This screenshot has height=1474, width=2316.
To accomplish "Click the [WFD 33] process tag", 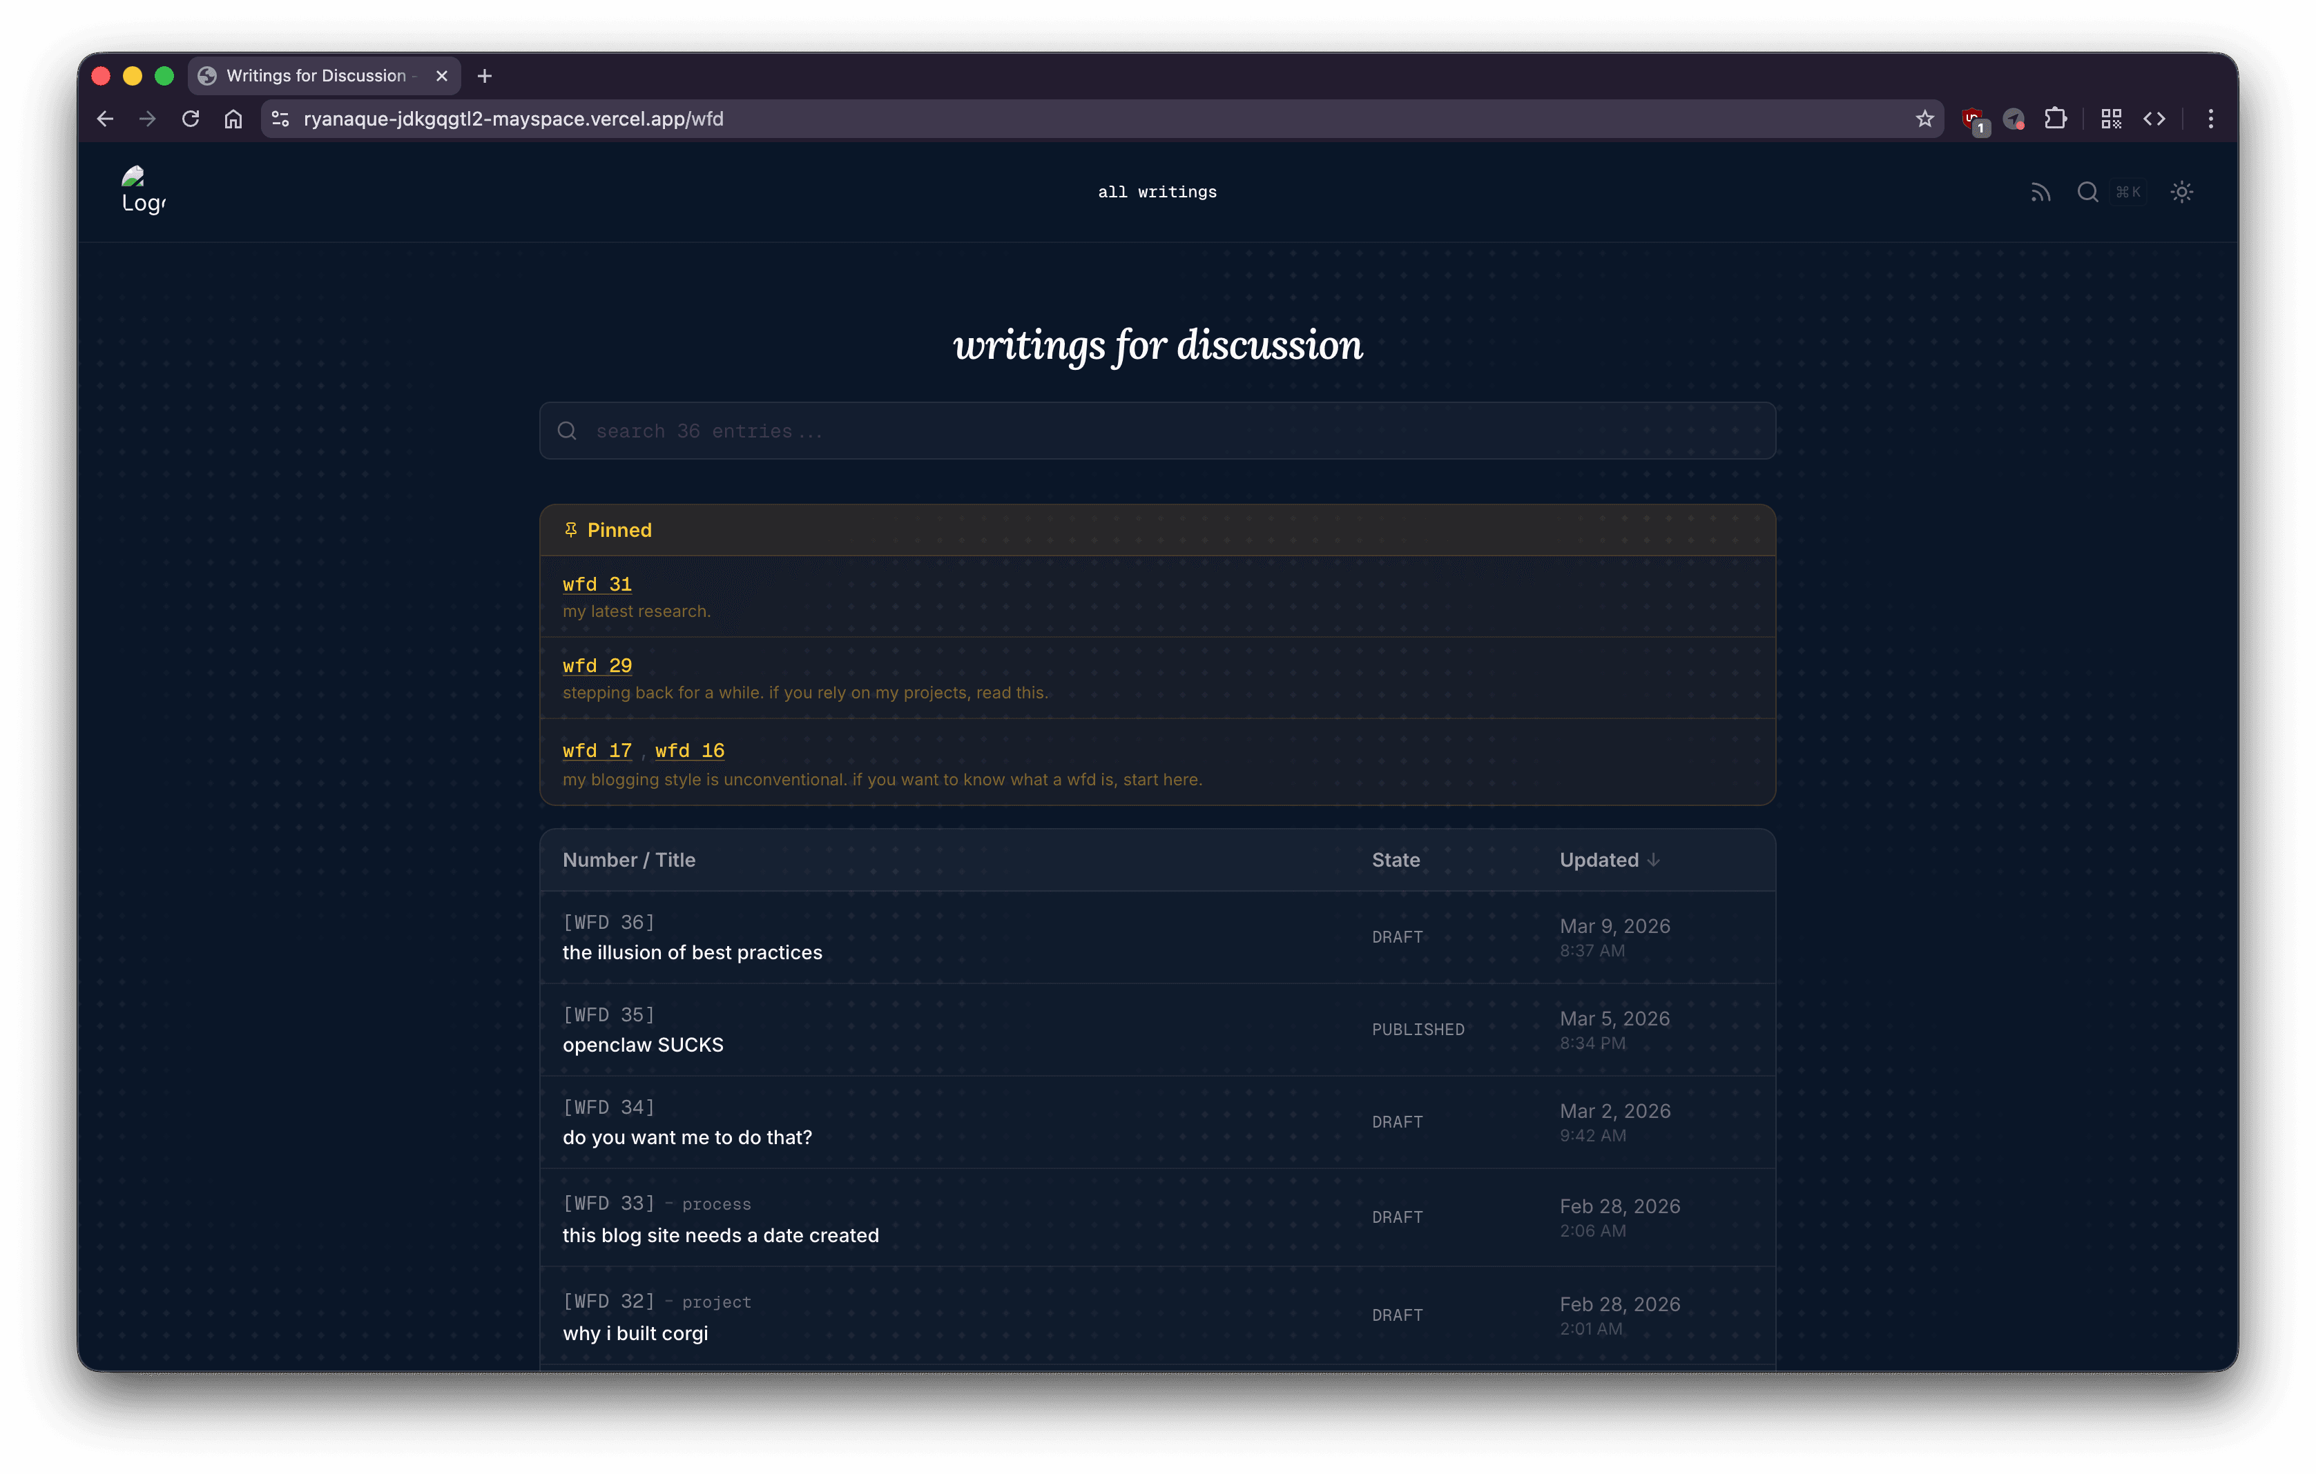I will coord(717,1204).
